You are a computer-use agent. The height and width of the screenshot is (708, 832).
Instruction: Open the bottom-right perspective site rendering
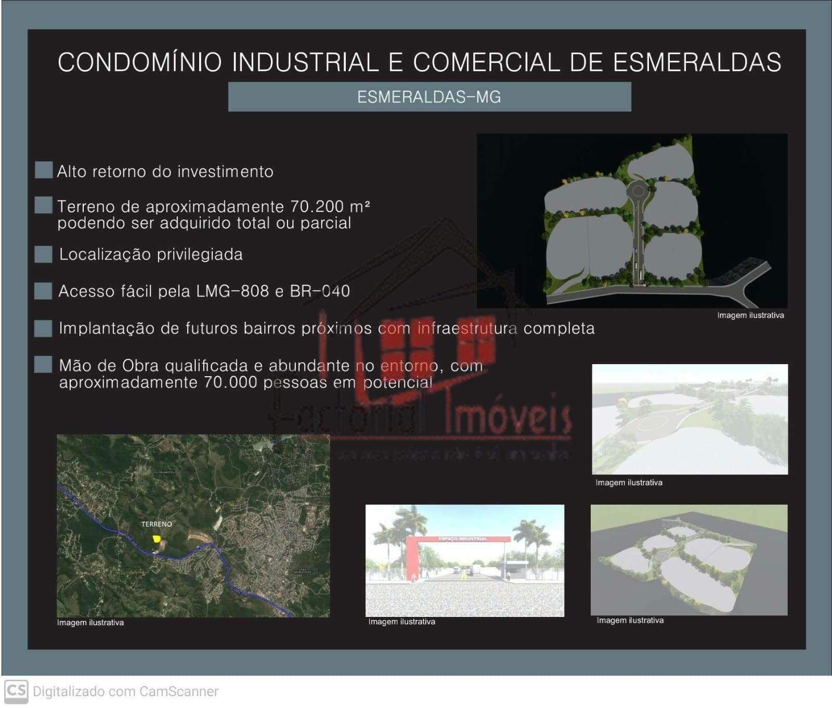click(x=689, y=560)
